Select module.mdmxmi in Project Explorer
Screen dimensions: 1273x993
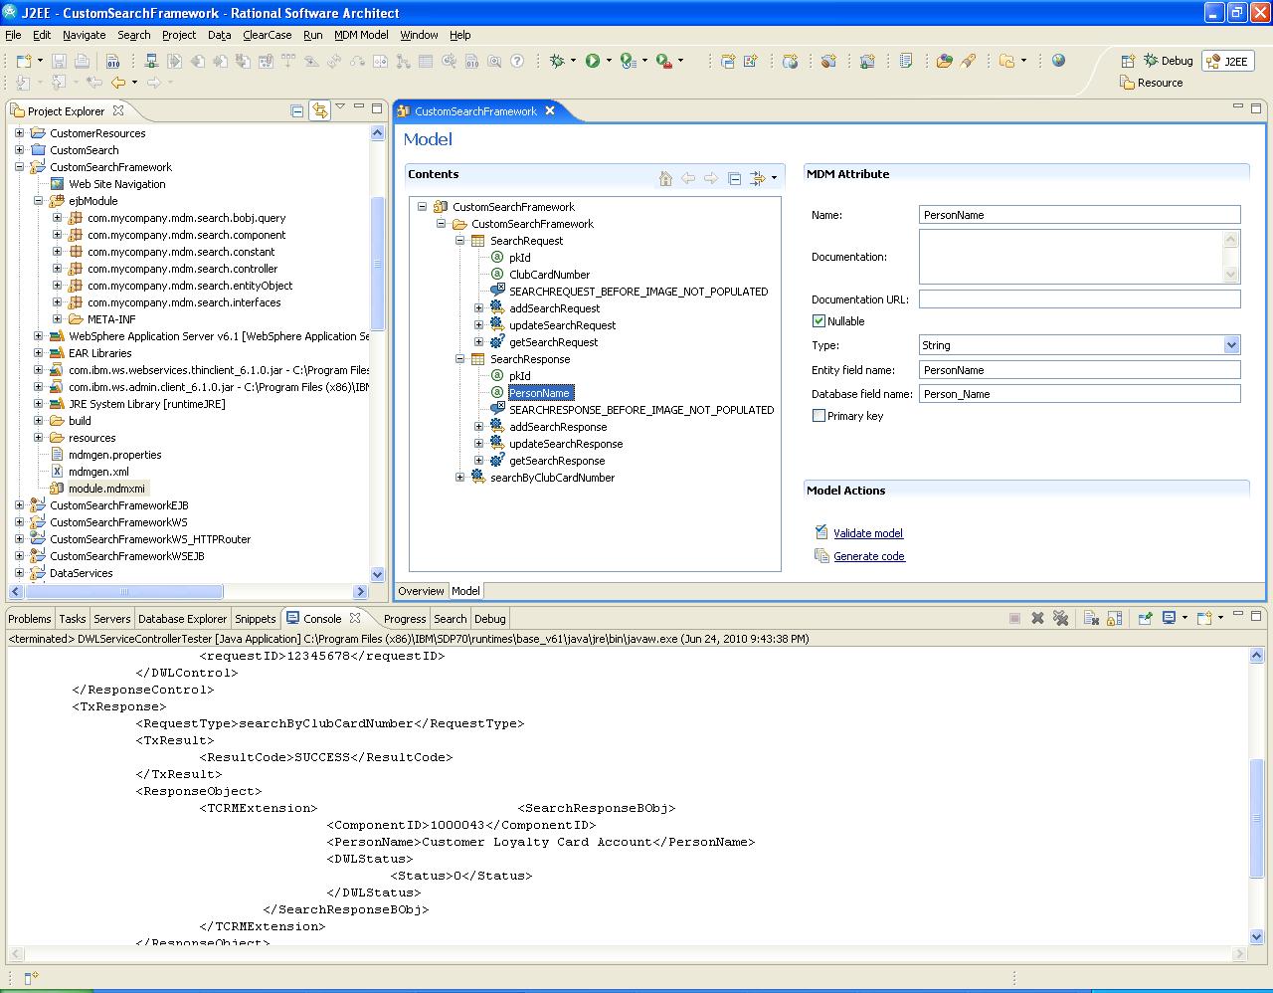107,489
